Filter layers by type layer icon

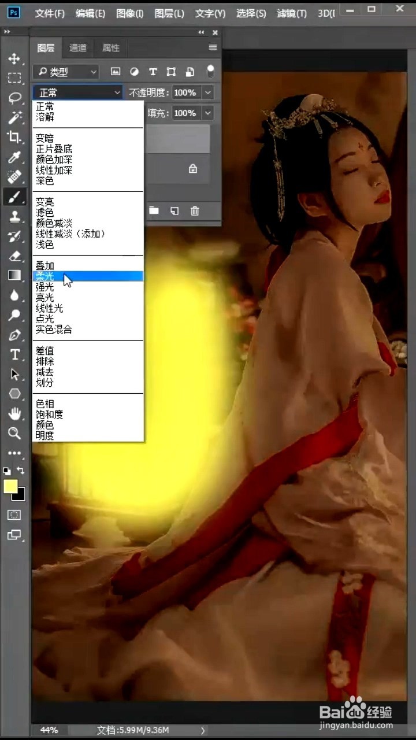point(153,72)
